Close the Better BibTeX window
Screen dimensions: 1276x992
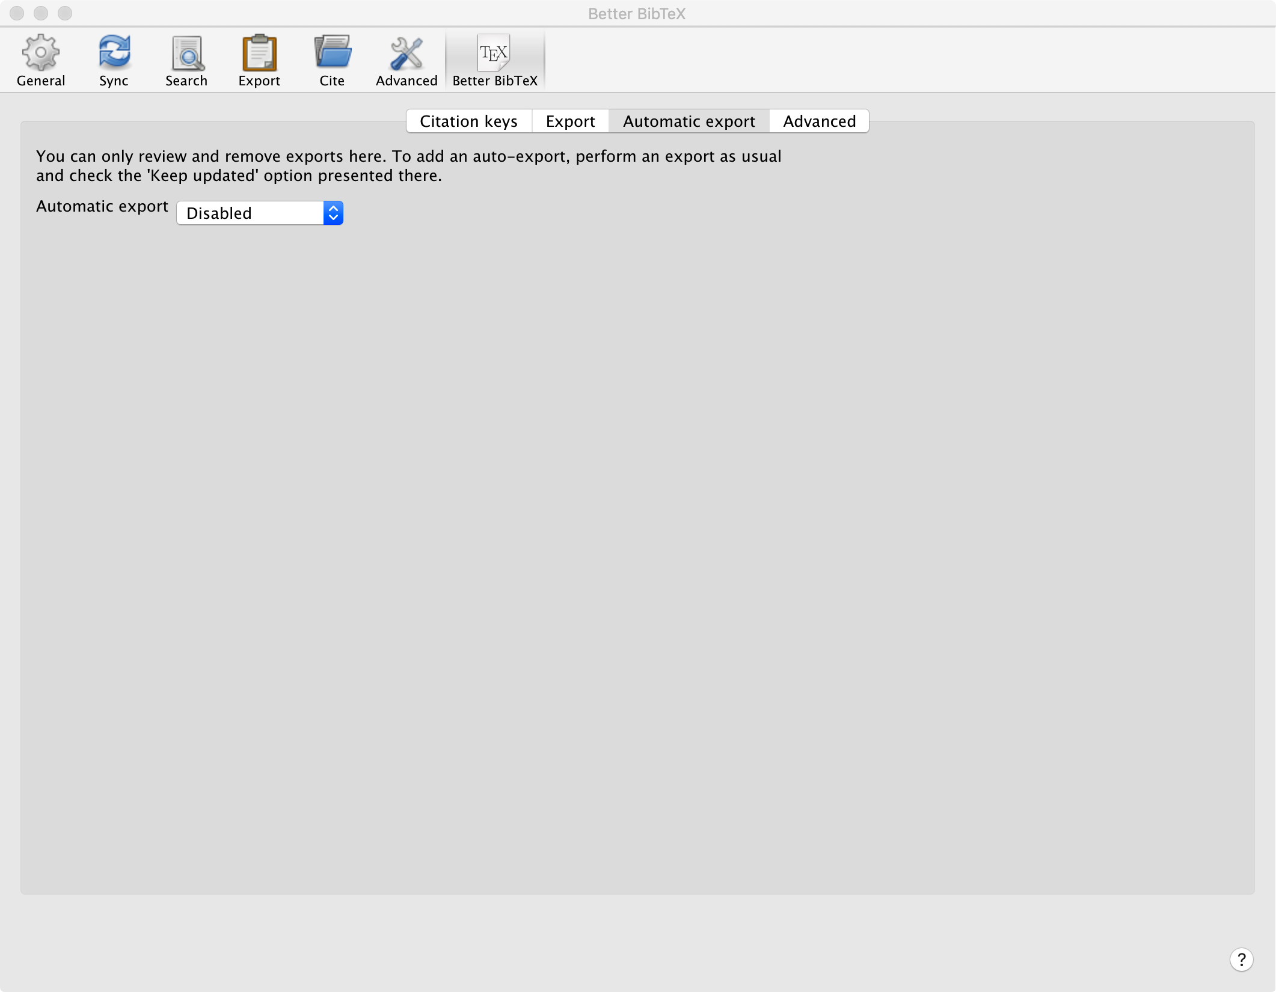point(17,13)
